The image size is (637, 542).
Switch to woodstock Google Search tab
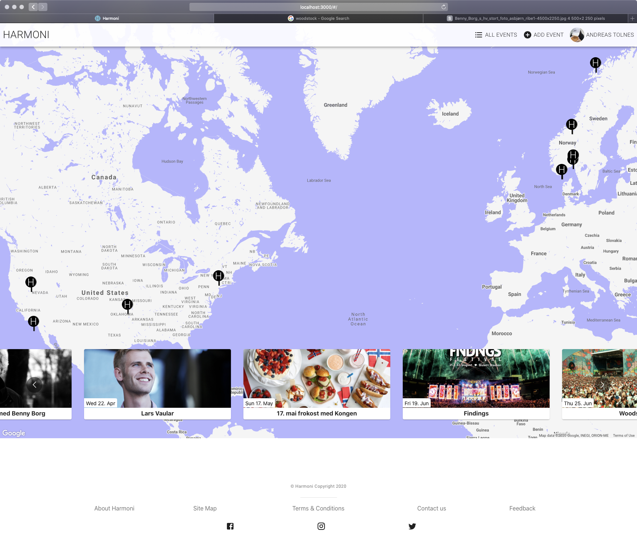point(318,18)
